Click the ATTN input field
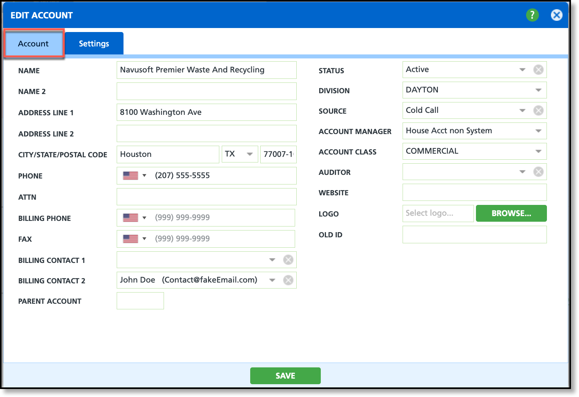This screenshot has height=397, width=579. [206, 197]
